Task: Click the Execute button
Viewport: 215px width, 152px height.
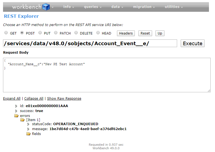Action: pyautogui.click(x=192, y=43)
